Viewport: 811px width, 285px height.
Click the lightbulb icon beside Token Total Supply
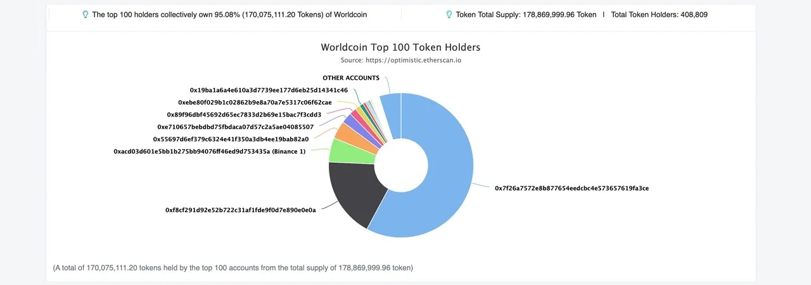point(449,15)
